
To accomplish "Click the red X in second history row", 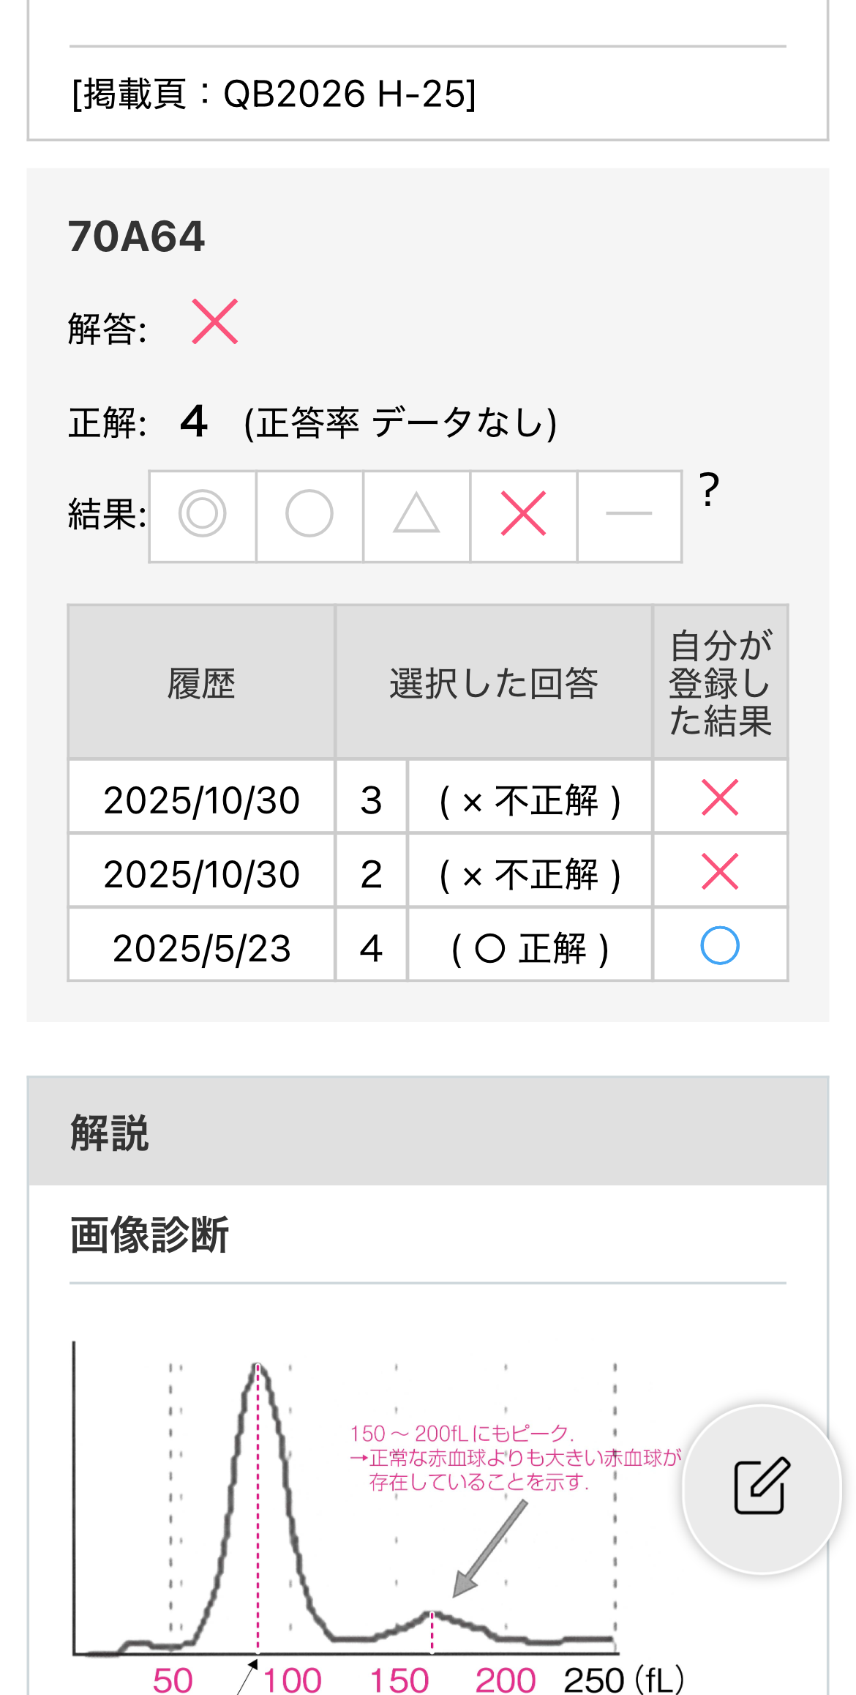I will 720,872.
